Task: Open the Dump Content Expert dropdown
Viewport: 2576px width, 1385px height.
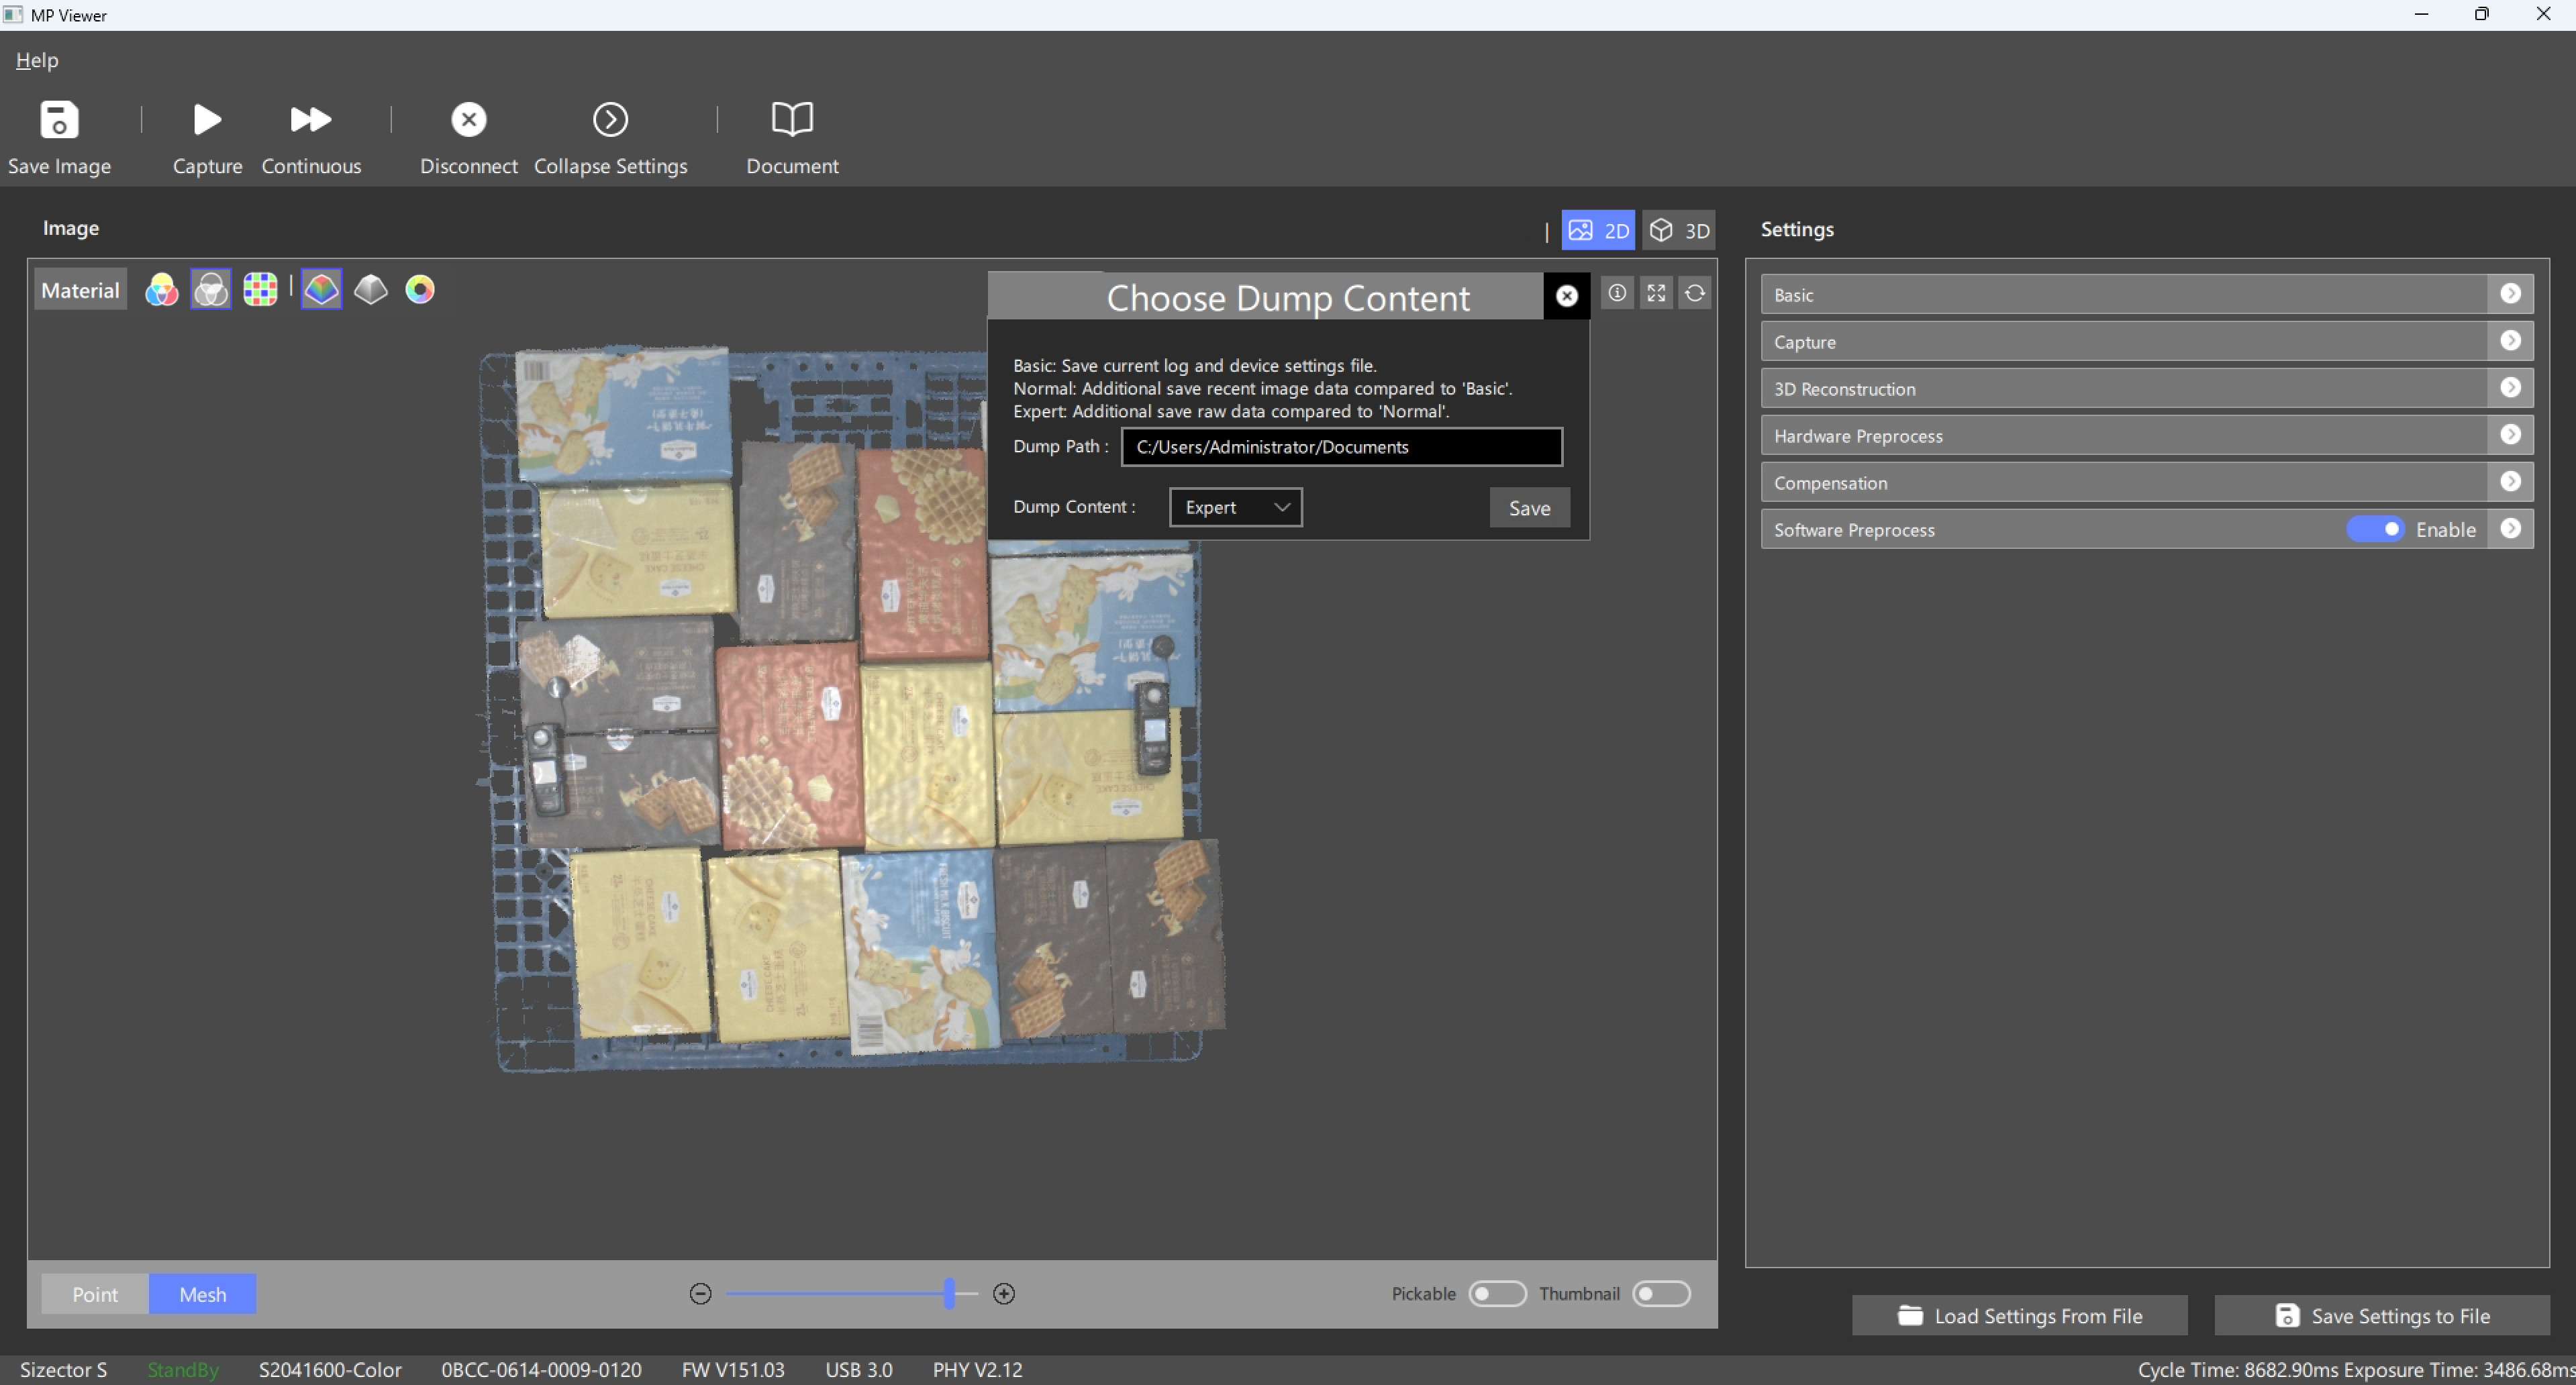Action: tap(1236, 507)
